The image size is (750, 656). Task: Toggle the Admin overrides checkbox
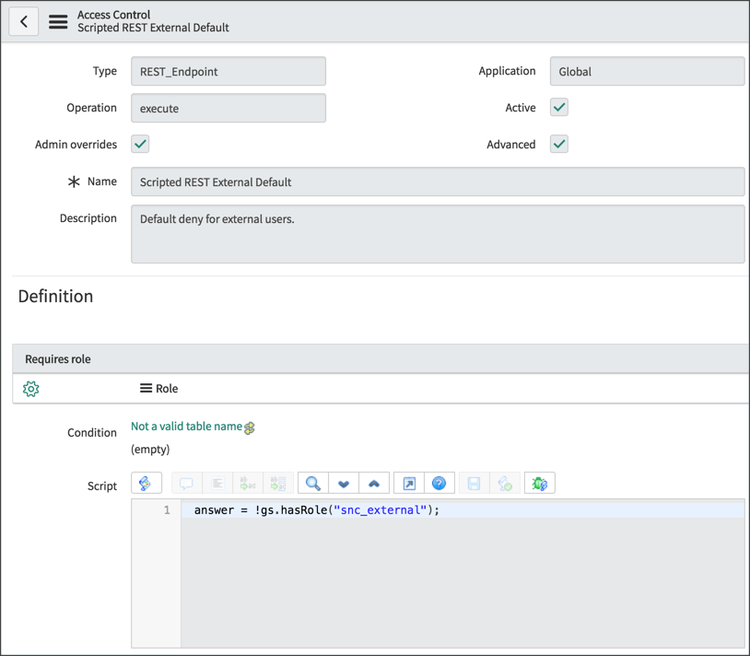tap(139, 144)
